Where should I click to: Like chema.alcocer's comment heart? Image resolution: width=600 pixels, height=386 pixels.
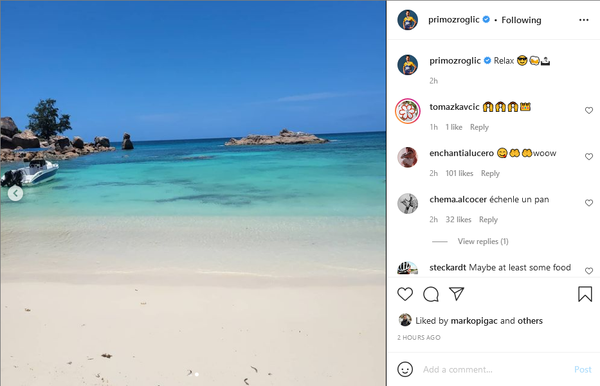(589, 202)
